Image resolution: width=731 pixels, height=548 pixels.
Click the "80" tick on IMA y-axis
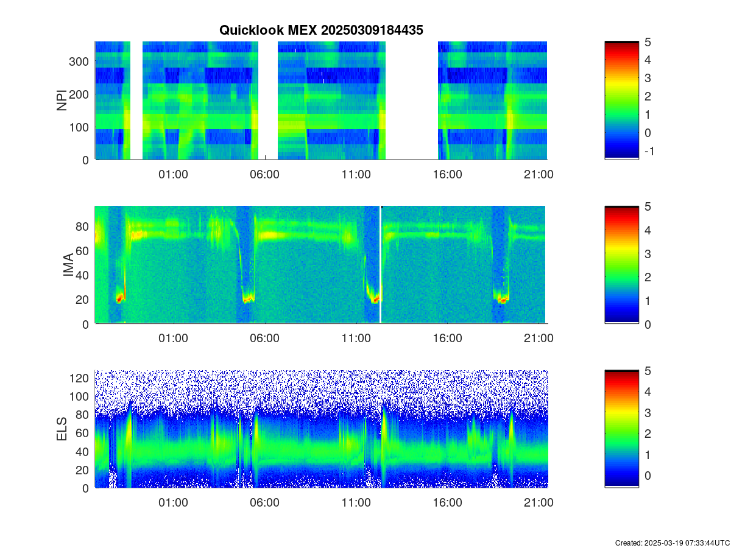pos(83,226)
